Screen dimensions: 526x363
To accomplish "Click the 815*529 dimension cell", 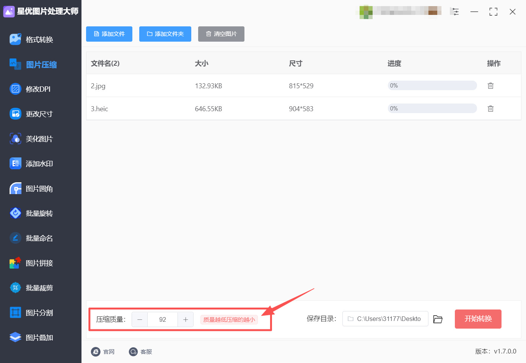I will [x=301, y=86].
